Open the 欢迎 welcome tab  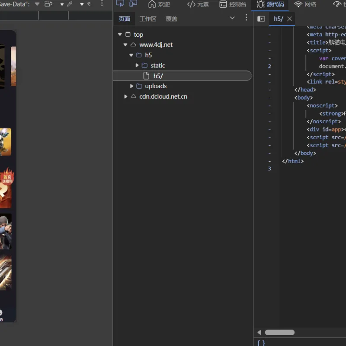(159, 4)
